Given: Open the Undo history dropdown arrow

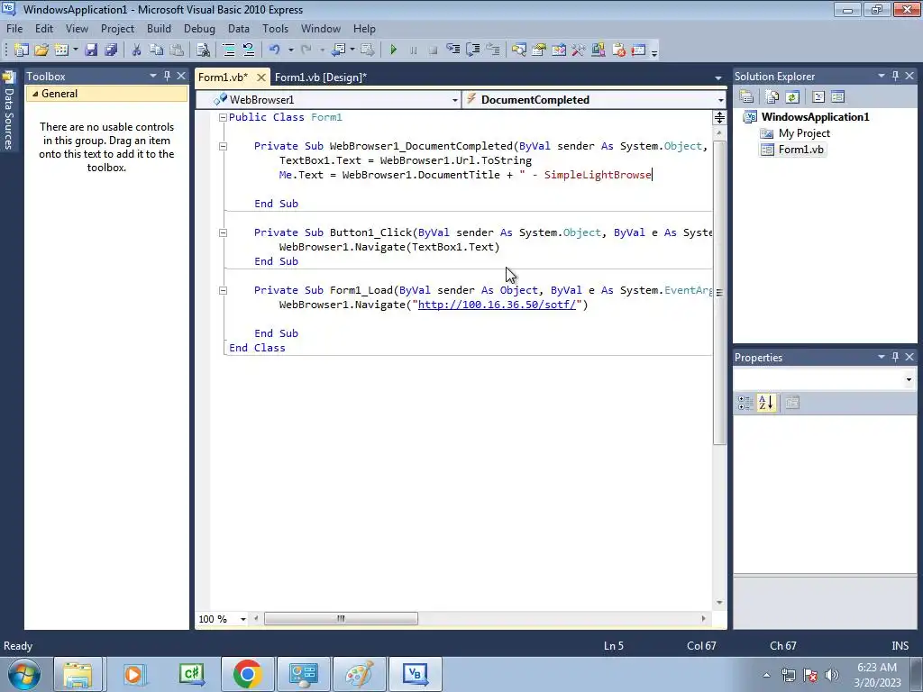Looking at the screenshot, I should tap(291, 50).
